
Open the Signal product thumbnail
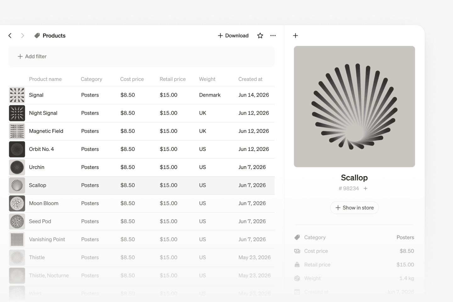tap(17, 95)
